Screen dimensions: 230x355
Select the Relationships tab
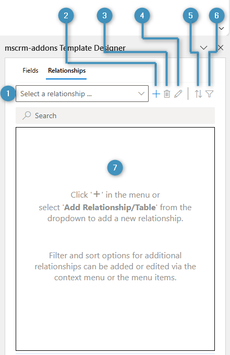pyautogui.click(x=67, y=71)
